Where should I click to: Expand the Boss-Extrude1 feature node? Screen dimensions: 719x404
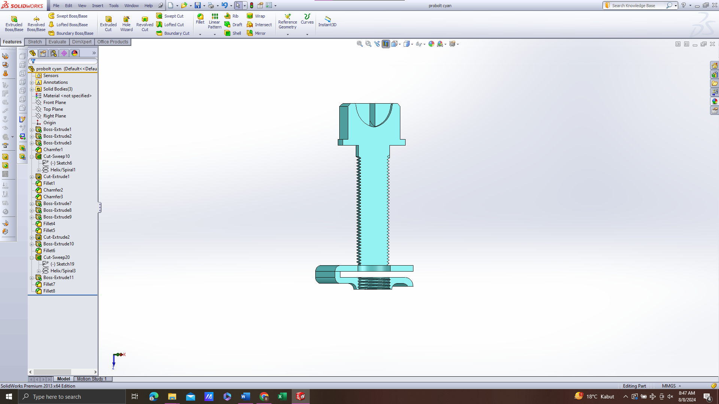32,130
